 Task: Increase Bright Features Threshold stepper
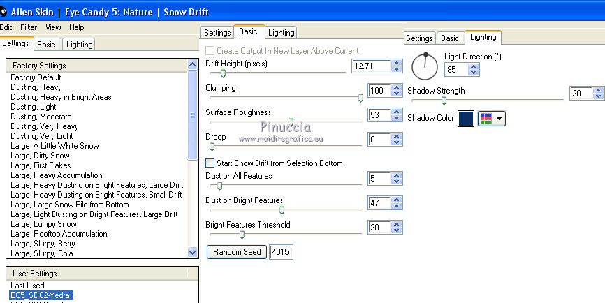[396, 224]
